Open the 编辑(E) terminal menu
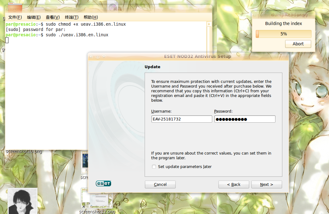This screenshot has width=329, height=214. point(34,18)
